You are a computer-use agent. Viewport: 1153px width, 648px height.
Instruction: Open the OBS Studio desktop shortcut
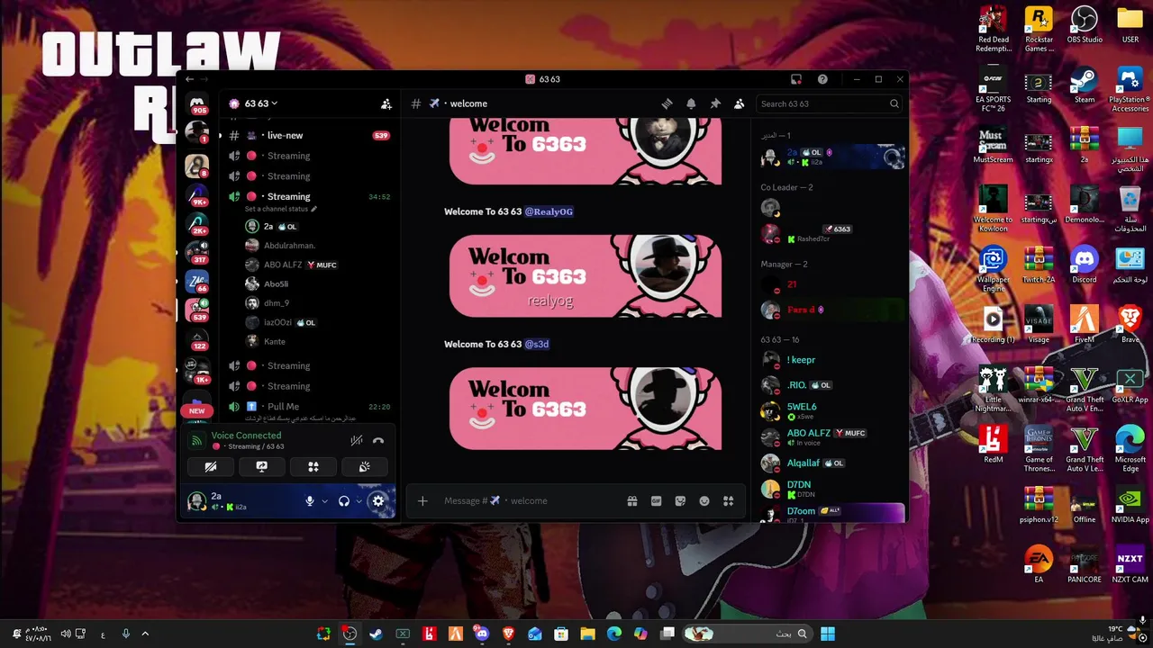(x=1085, y=27)
